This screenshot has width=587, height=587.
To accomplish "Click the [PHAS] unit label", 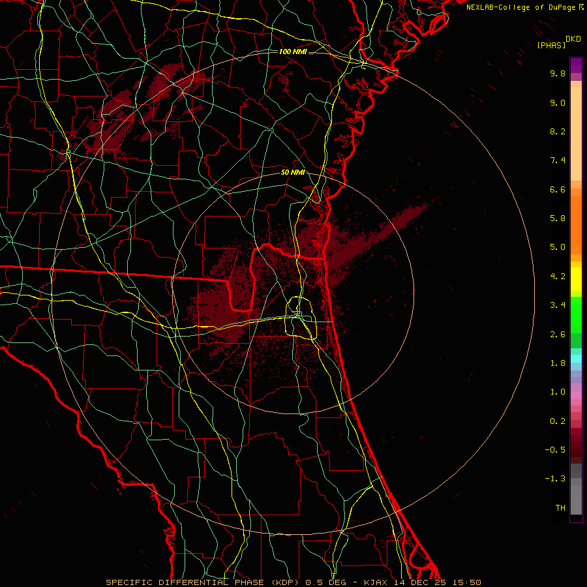I will coord(551,45).
